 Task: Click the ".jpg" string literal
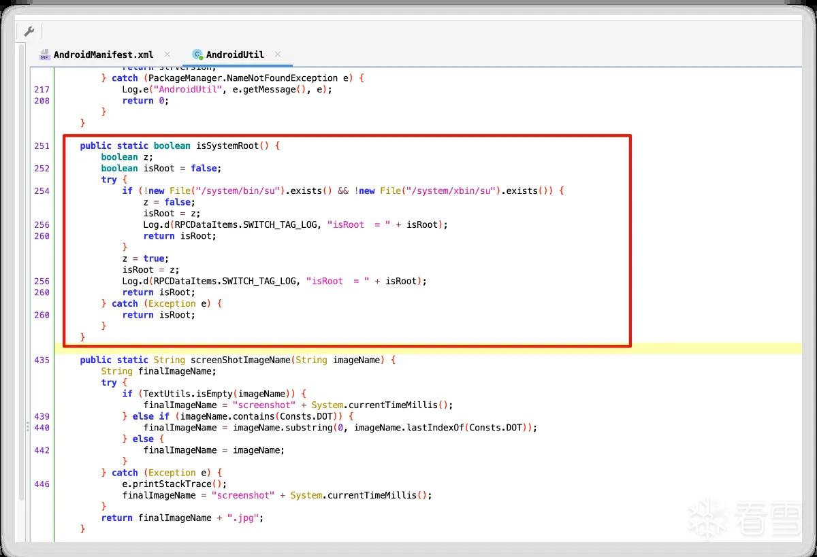pos(243,518)
